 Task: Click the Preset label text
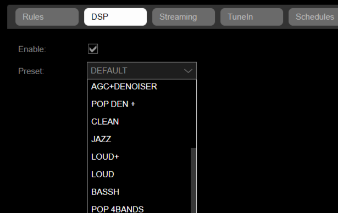(x=31, y=71)
